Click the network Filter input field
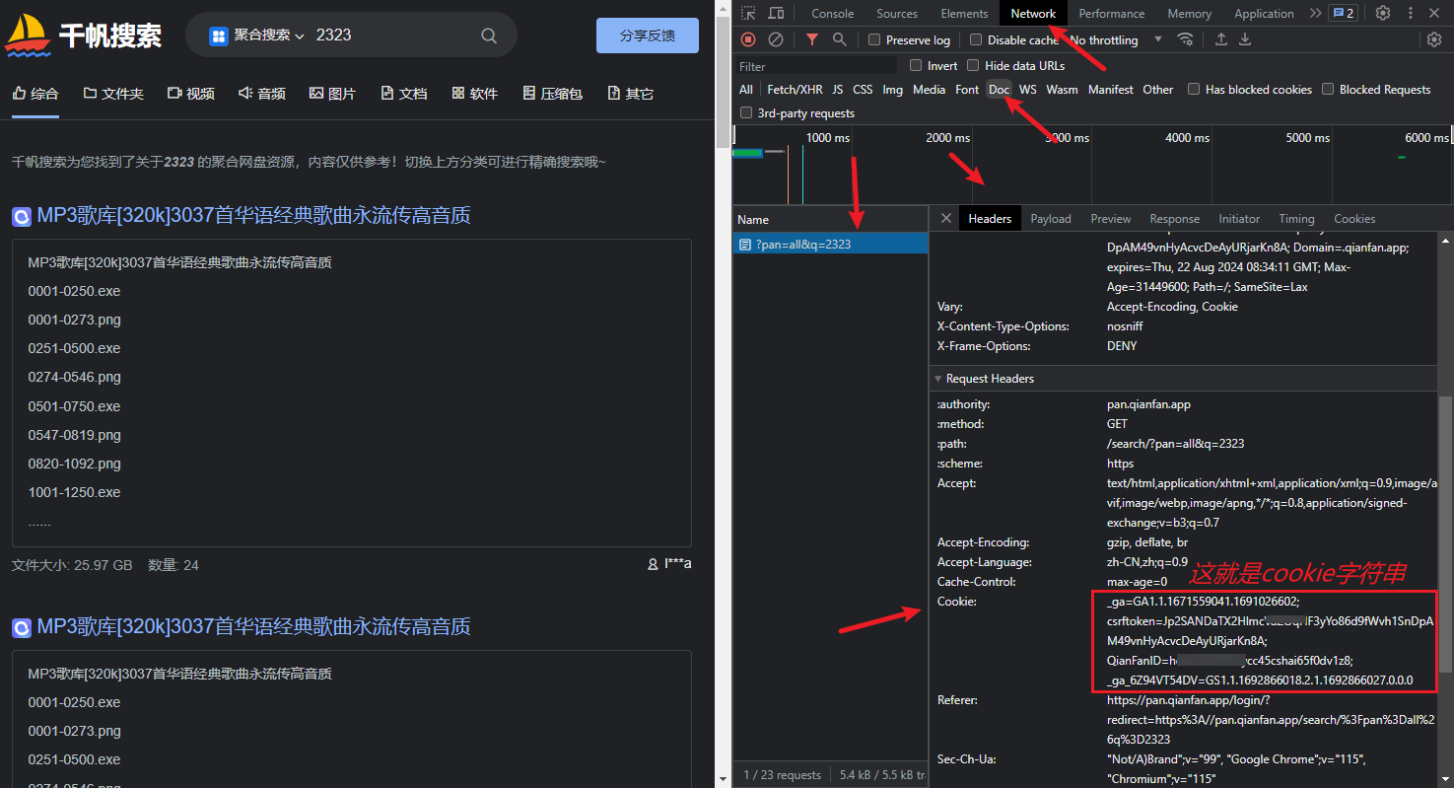The height and width of the screenshot is (788, 1454). (x=816, y=66)
